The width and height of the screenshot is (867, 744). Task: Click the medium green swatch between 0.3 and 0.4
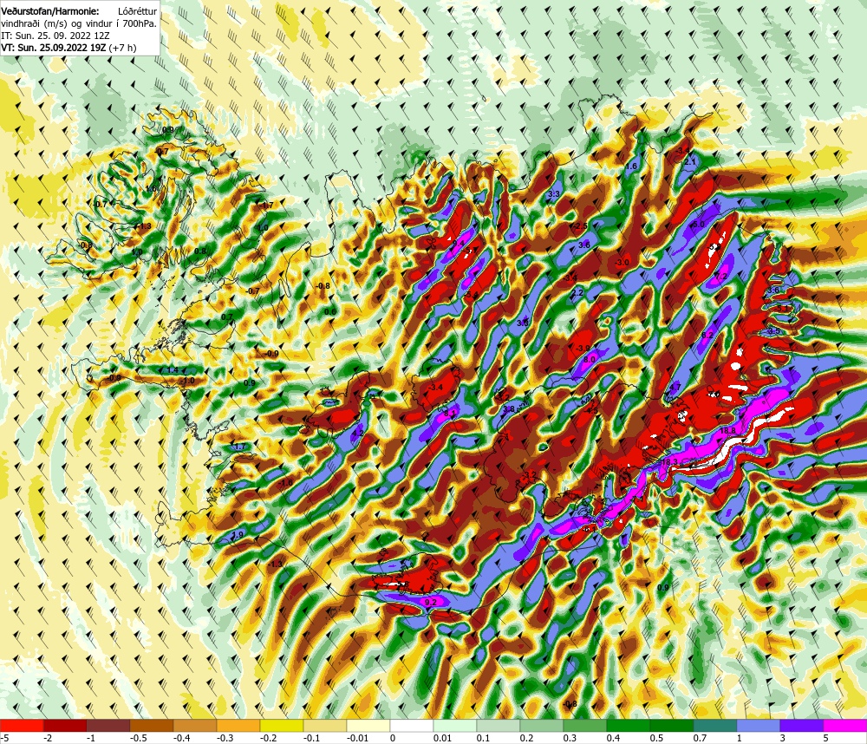(585, 725)
